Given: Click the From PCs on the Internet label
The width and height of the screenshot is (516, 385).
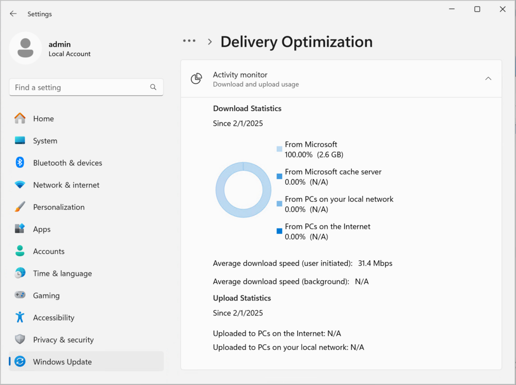Looking at the screenshot, I should point(328,226).
